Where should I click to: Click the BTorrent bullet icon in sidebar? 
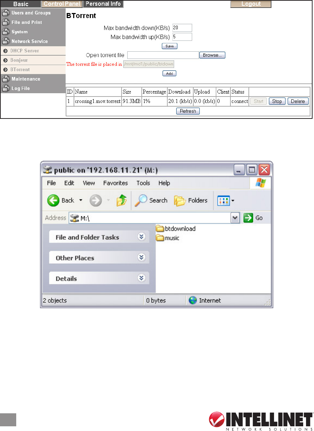pos(5,69)
